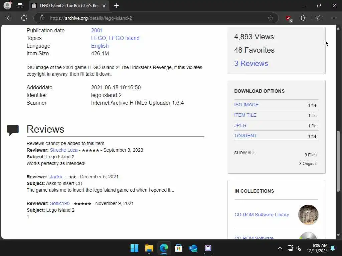Click 'Works perfectly as intended!' review text
The height and width of the screenshot is (256, 342).
56,163
